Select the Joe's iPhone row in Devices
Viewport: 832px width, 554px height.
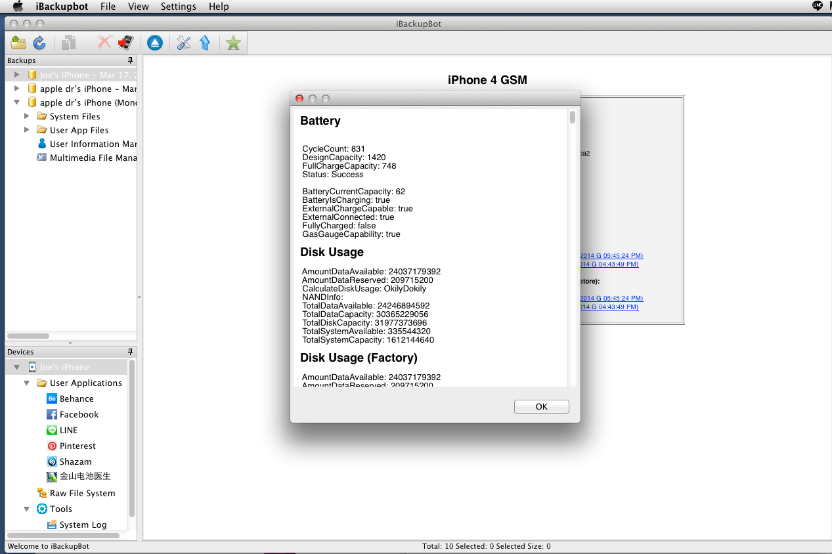click(x=66, y=367)
